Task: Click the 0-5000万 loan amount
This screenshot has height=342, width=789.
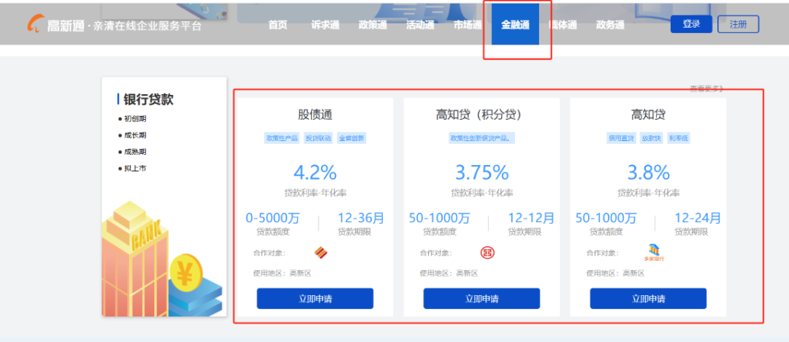Action: pos(272,218)
